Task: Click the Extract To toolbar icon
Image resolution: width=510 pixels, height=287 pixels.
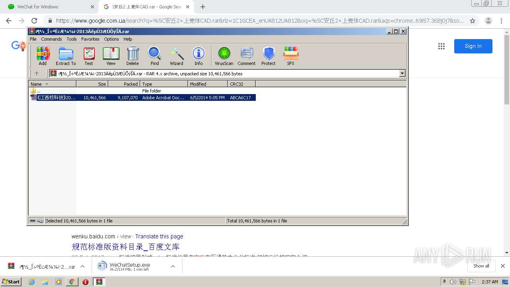Action: (66, 56)
